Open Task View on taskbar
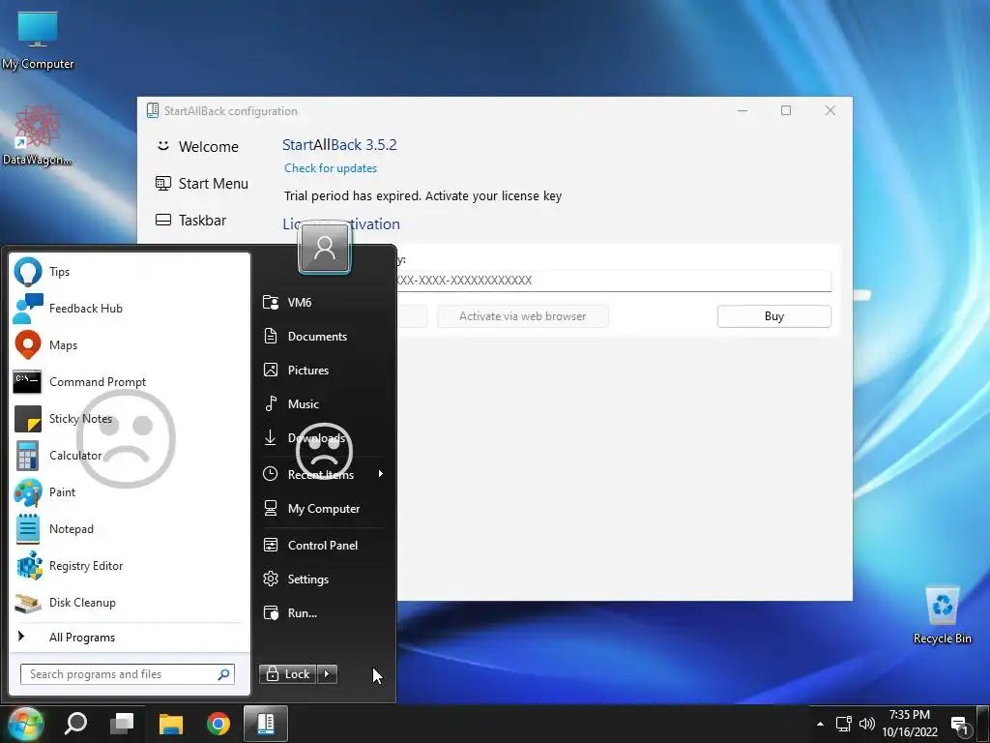The height and width of the screenshot is (743, 990). [x=122, y=724]
